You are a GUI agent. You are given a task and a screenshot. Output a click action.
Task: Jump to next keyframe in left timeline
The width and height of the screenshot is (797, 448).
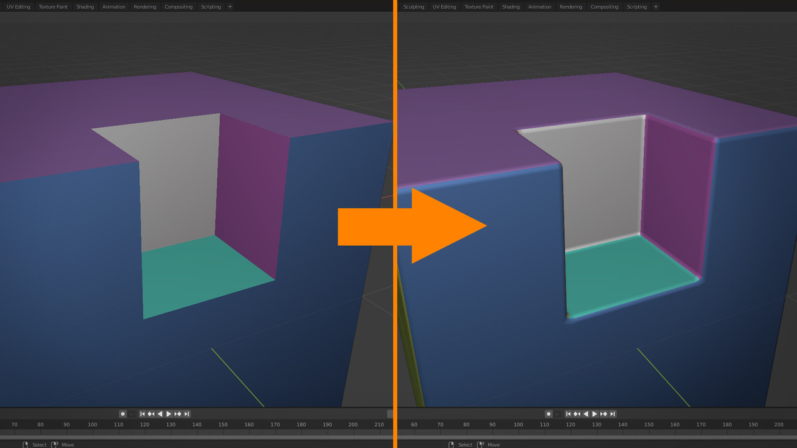[177, 414]
